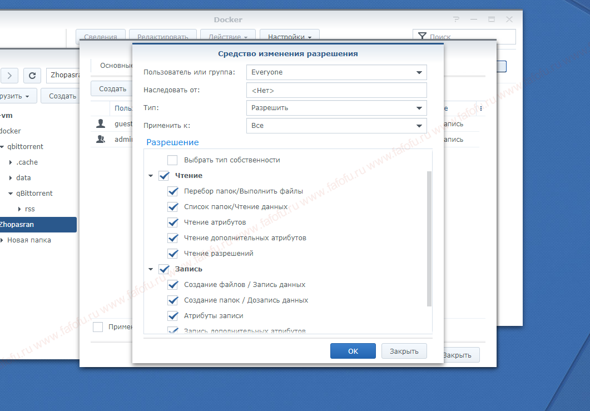Screen dimensions: 590x411
Task: Open the 'Применить к' Все dropdown
Action: [336, 126]
